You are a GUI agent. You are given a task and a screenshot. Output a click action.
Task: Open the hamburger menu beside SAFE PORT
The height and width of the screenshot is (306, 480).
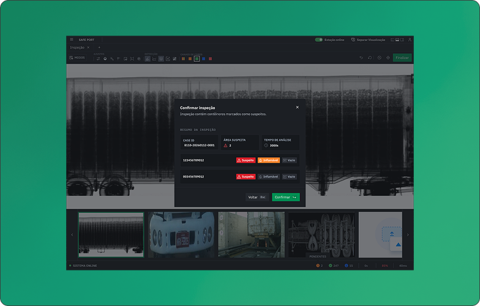(72, 40)
